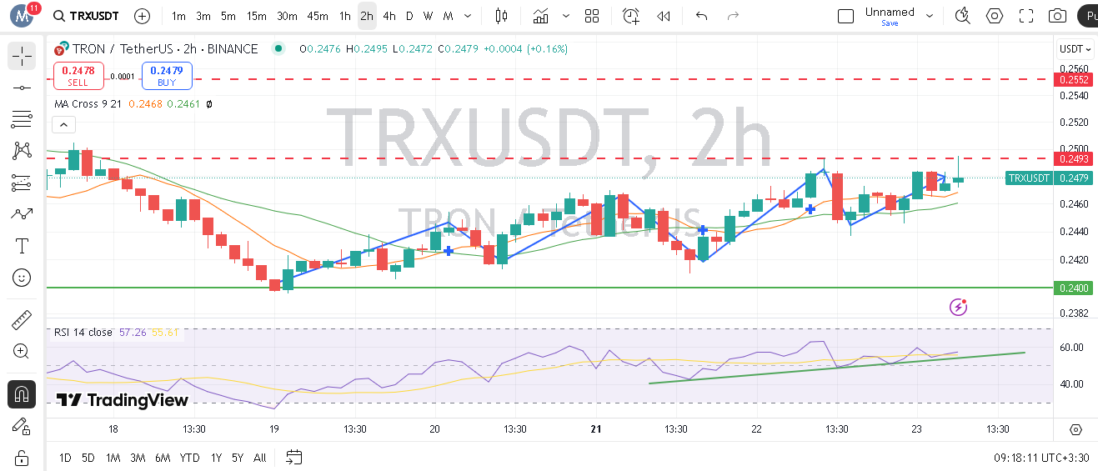Image resolution: width=1098 pixels, height=471 pixels.
Task: Add symbol to compare with plus icon
Action: click(x=142, y=16)
